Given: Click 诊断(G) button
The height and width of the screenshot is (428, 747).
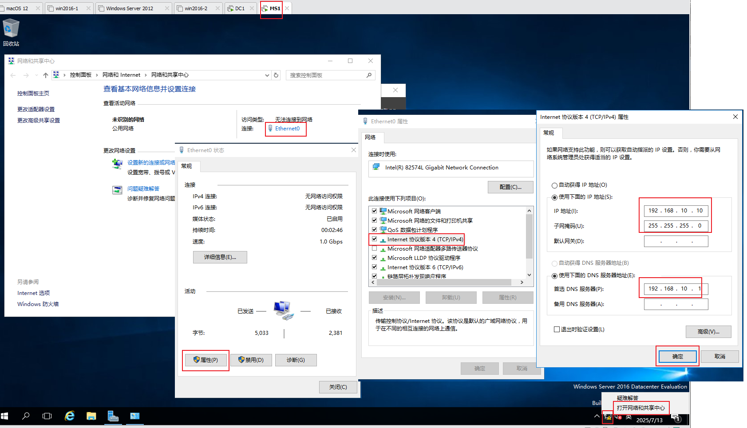Looking at the screenshot, I should tap(296, 360).
